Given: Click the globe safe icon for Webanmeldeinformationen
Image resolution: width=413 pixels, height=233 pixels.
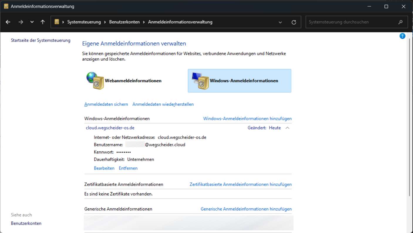Looking at the screenshot, I should tap(95, 81).
